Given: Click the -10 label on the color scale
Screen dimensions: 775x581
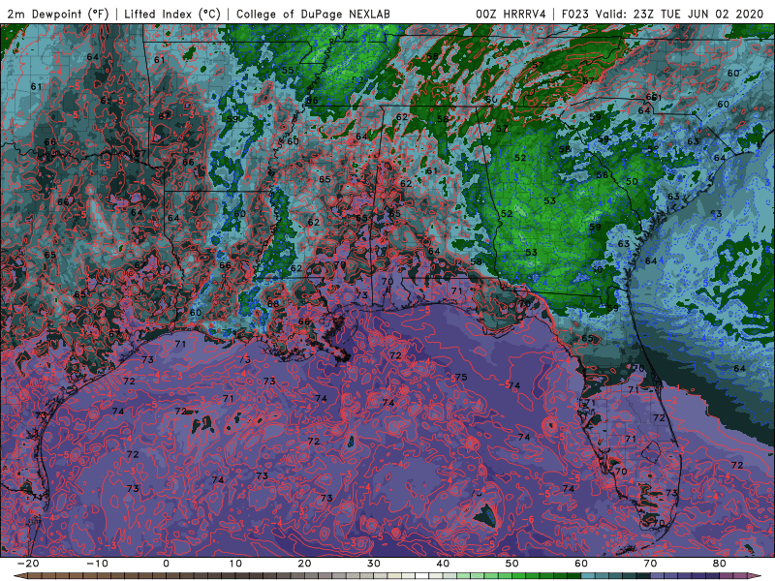Looking at the screenshot, I should pyautogui.click(x=97, y=564).
